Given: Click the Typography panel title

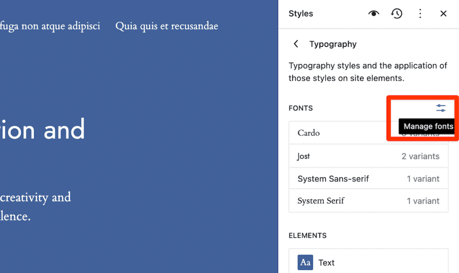Looking at the screenshot, I should tap(333, 44).
